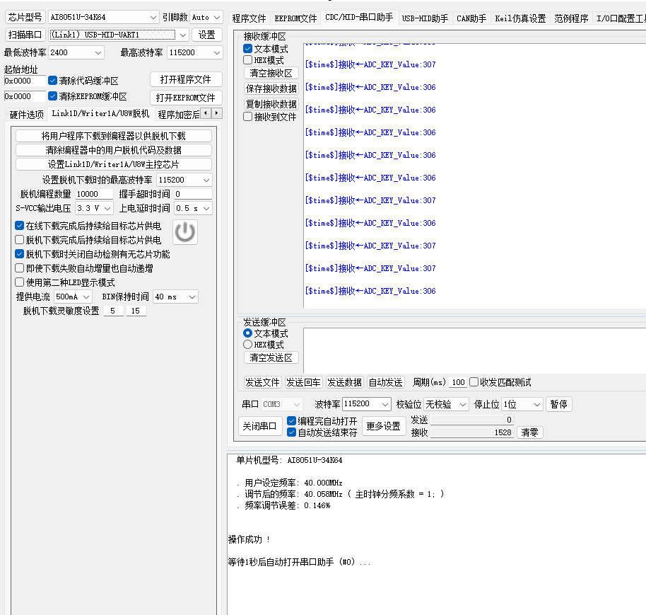646x615 pixels.
Task: Click 清除编程器中的用户脱机代码及数据 button
Action: (x=114, y=150)
